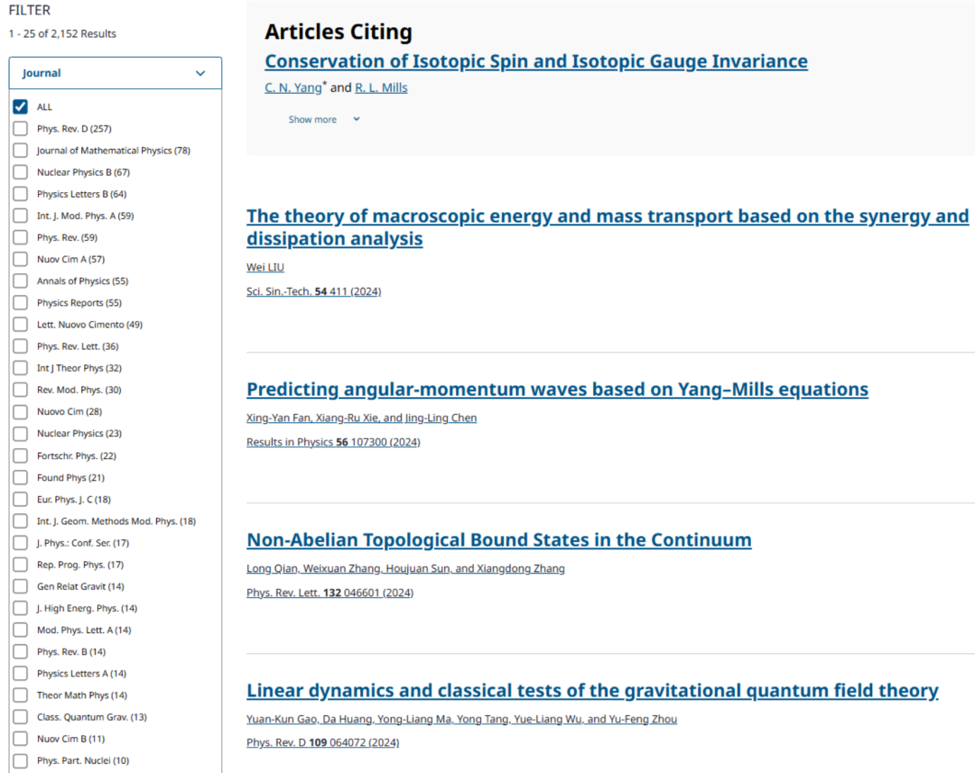The height and width of the screenshot is (773, 975).
Task: Toggle the Annals of Physics (55) checkbox
Action: pyautogui.click(x=21, y=281)
